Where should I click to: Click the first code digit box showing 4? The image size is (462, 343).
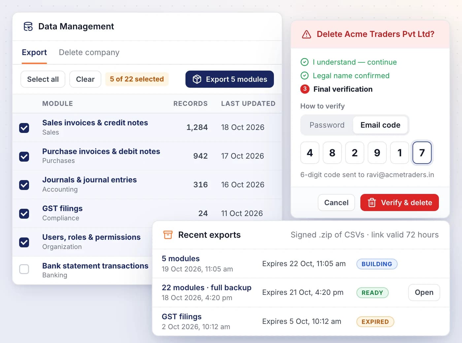(x=310, y=153)
